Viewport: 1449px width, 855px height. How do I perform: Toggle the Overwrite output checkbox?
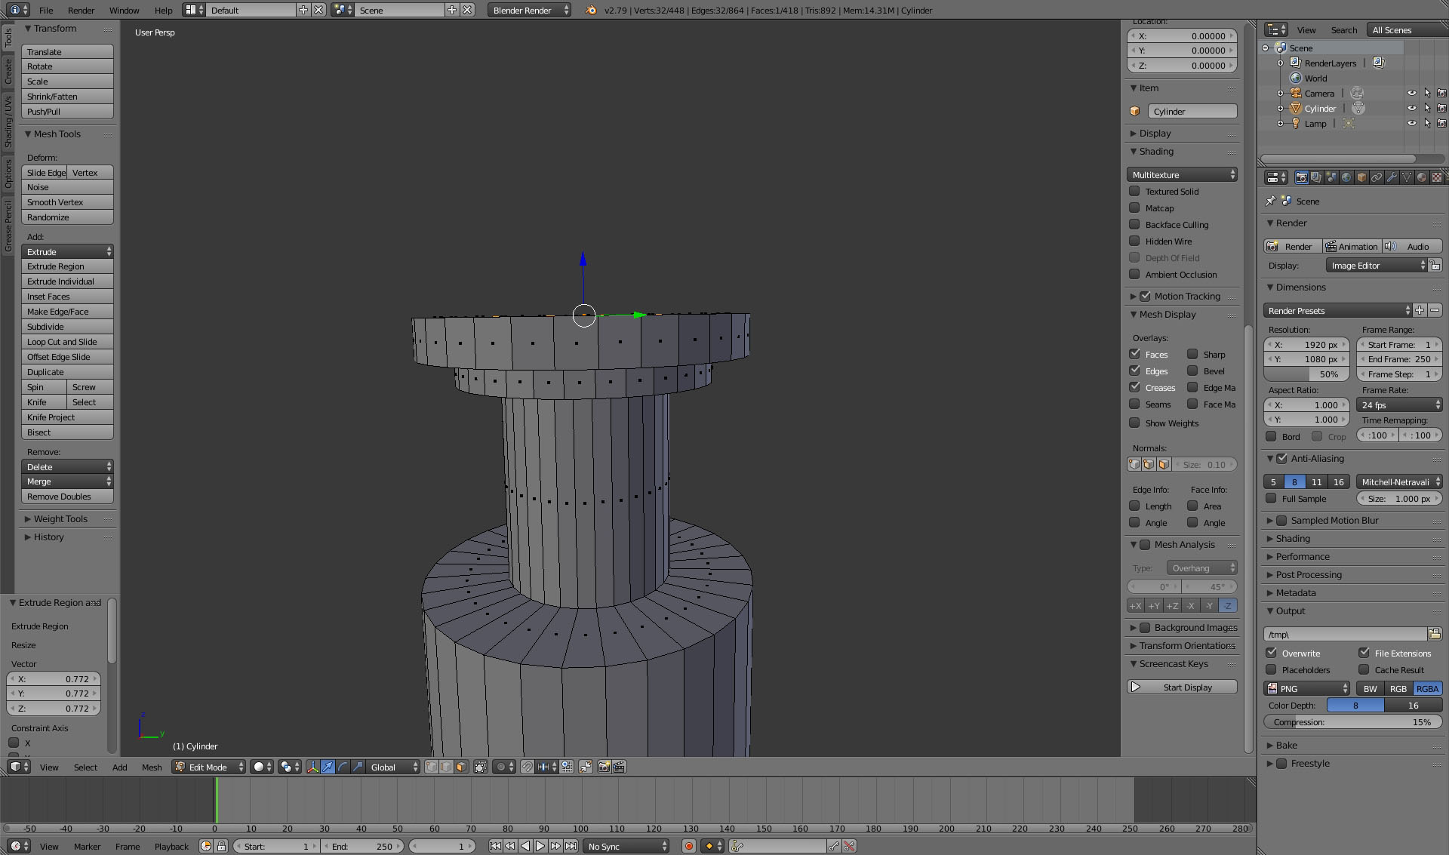coord(1271,653)
